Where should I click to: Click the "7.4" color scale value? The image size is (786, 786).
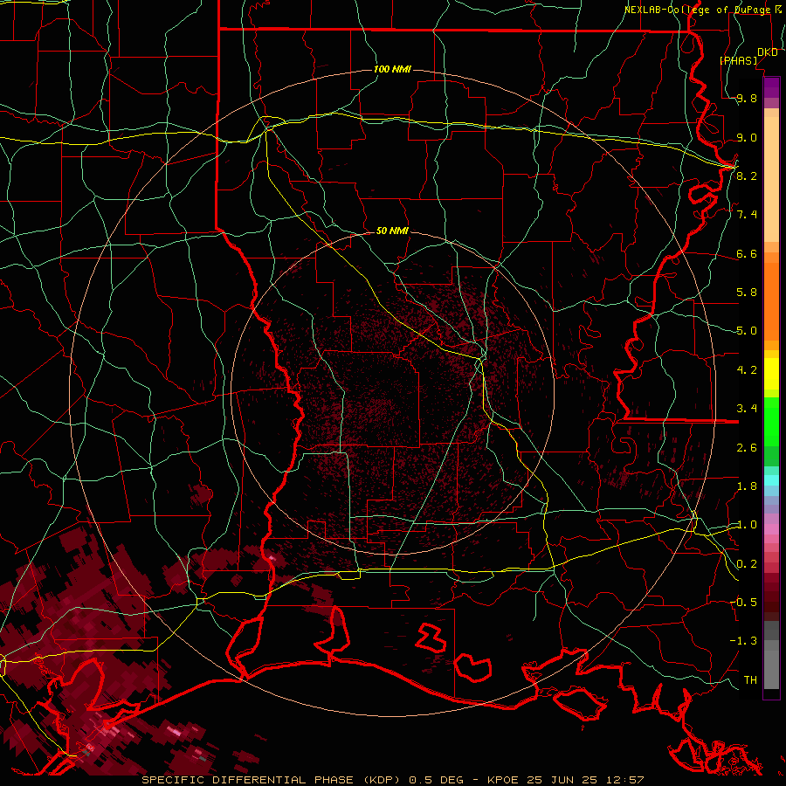coord(747,215)
